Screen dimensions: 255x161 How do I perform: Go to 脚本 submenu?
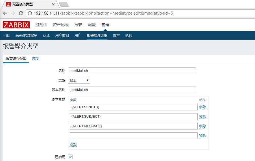(116, 35)
